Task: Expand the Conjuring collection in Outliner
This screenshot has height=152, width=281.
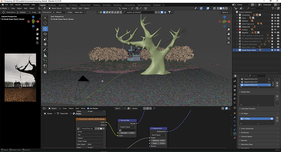Action: click(237, 15)
